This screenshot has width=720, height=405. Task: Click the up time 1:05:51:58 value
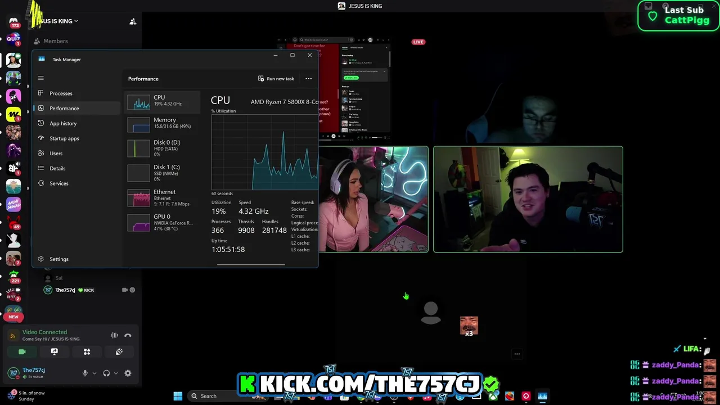tap(228, 249)
